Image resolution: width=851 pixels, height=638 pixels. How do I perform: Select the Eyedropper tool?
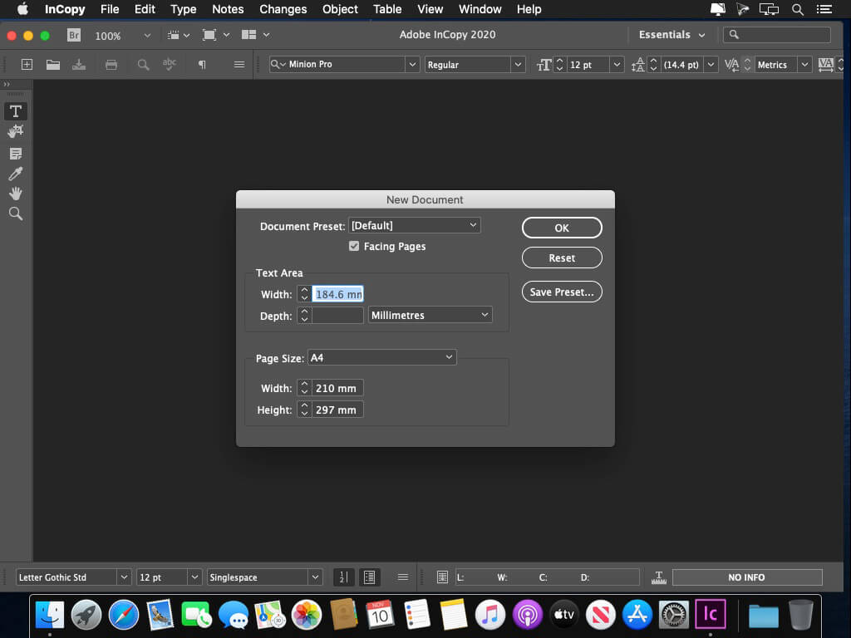click(x=16, y=174)
